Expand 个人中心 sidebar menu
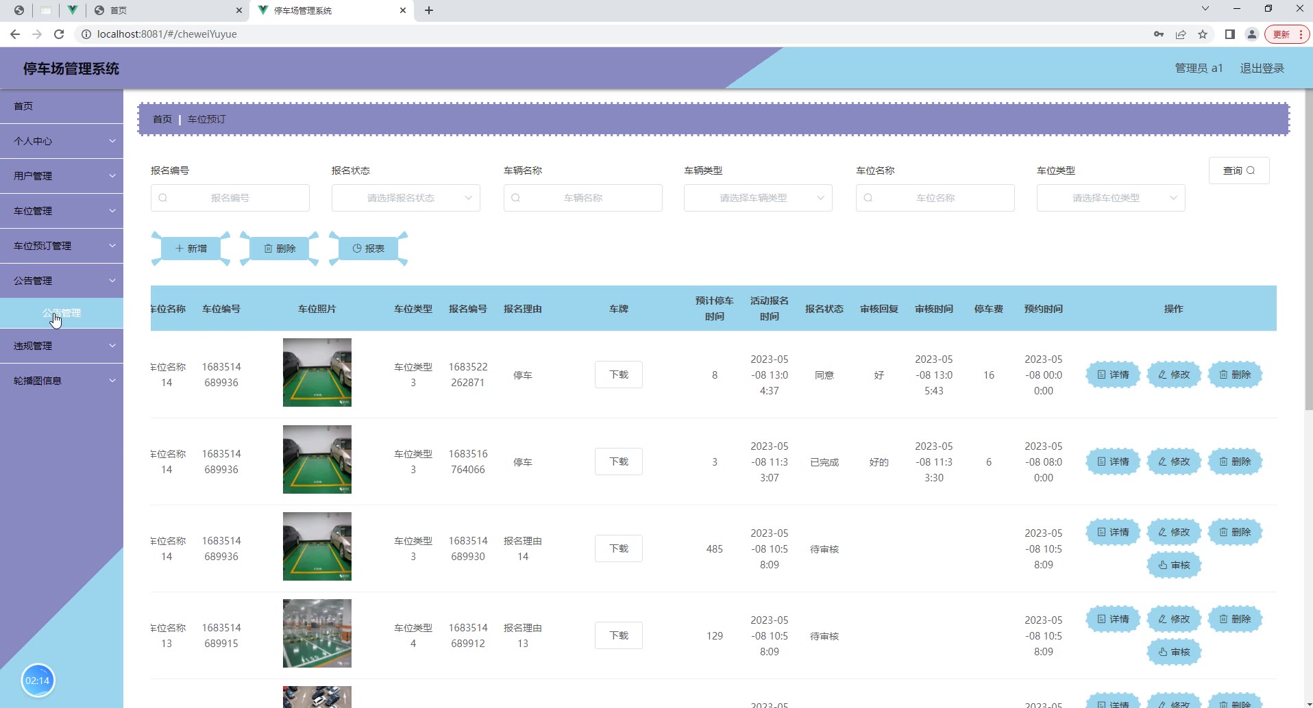 click(62, 141)
